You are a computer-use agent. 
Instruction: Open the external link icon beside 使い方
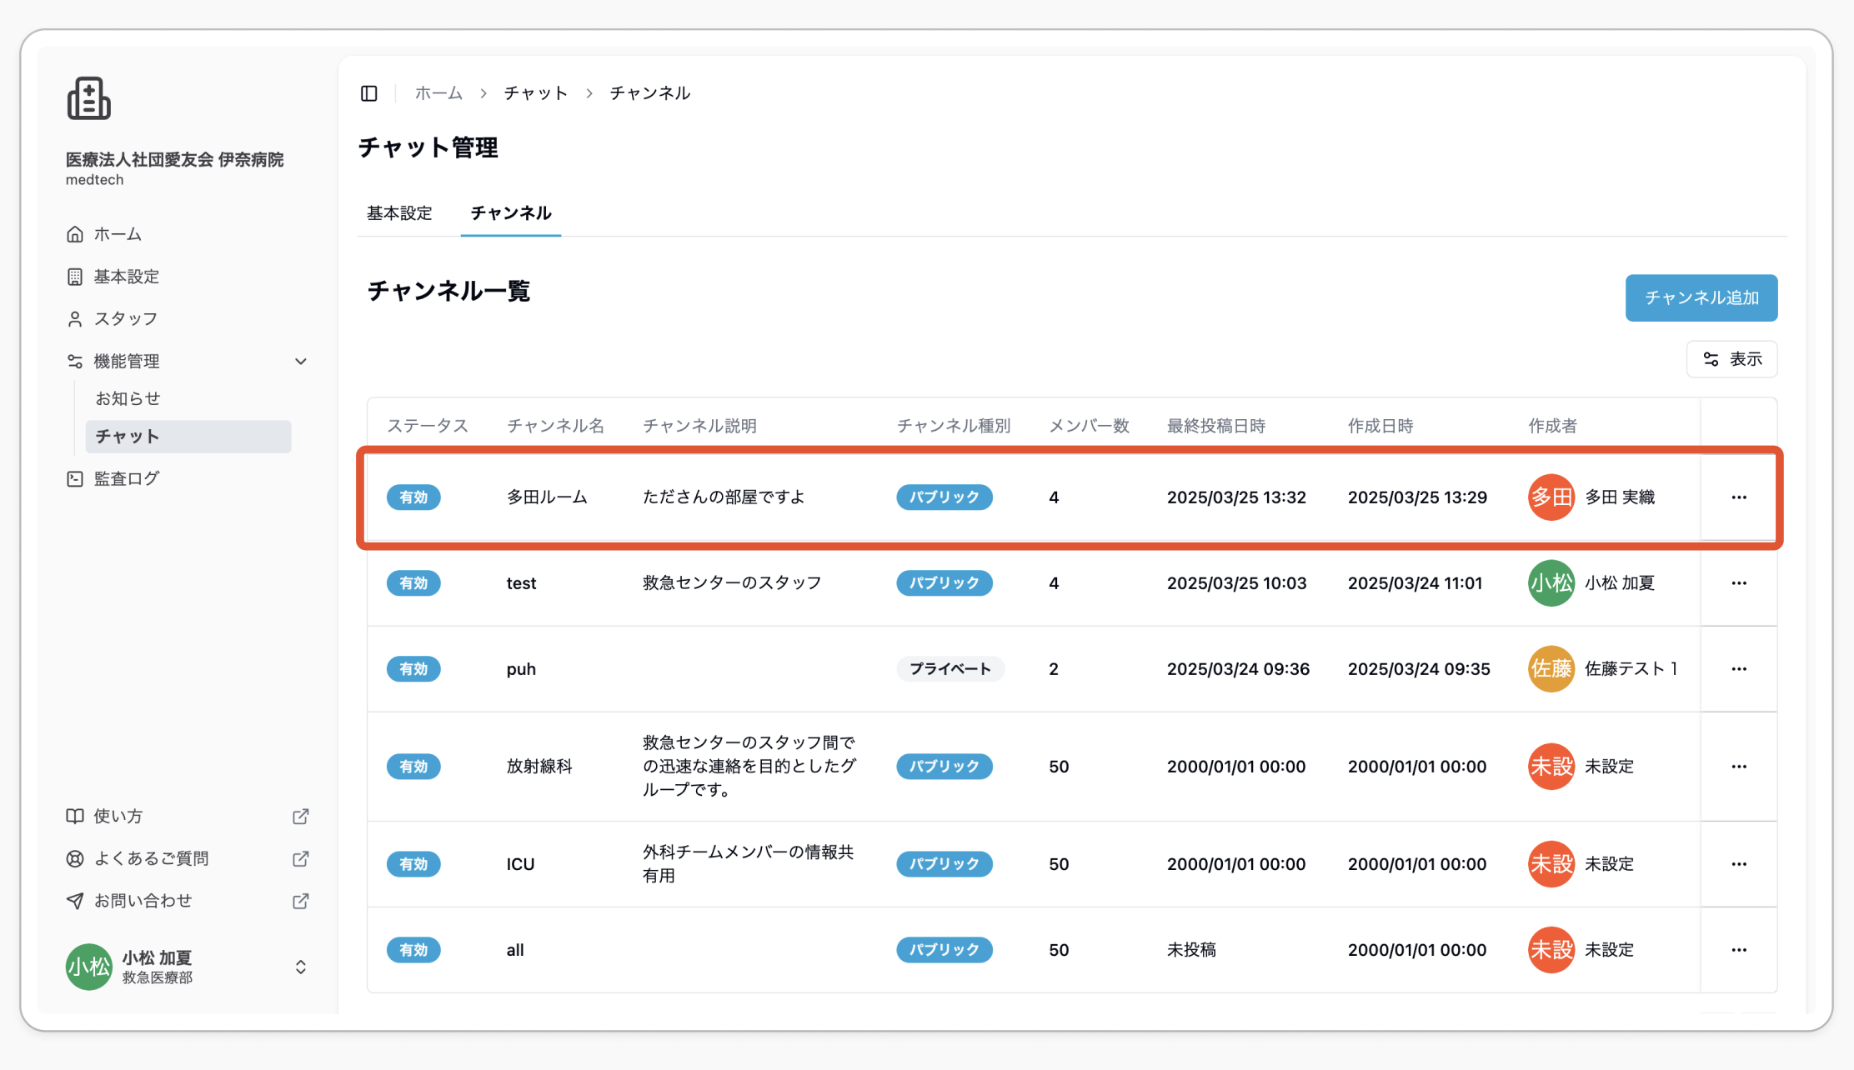coord(301,816)
